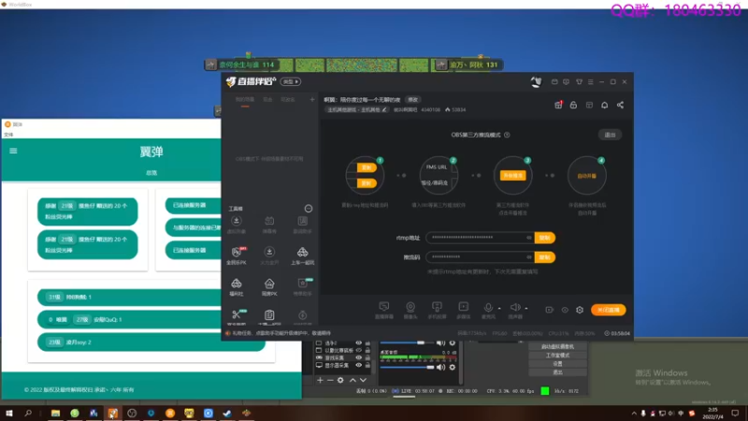
Task: Click the monitor screen-capture source icon
Action: [384, 307]
